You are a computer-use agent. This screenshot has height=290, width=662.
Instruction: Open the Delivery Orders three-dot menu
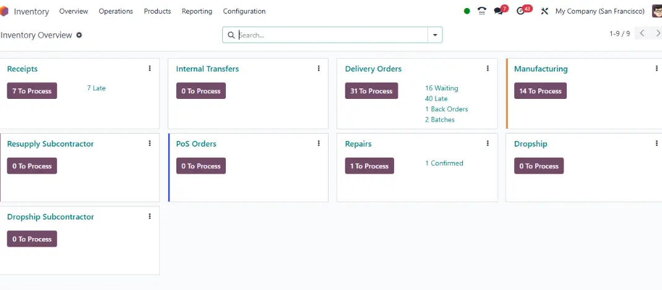[488, 69]
